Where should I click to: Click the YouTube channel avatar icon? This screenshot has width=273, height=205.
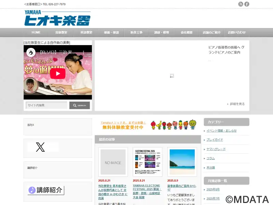tap(31, 52)
